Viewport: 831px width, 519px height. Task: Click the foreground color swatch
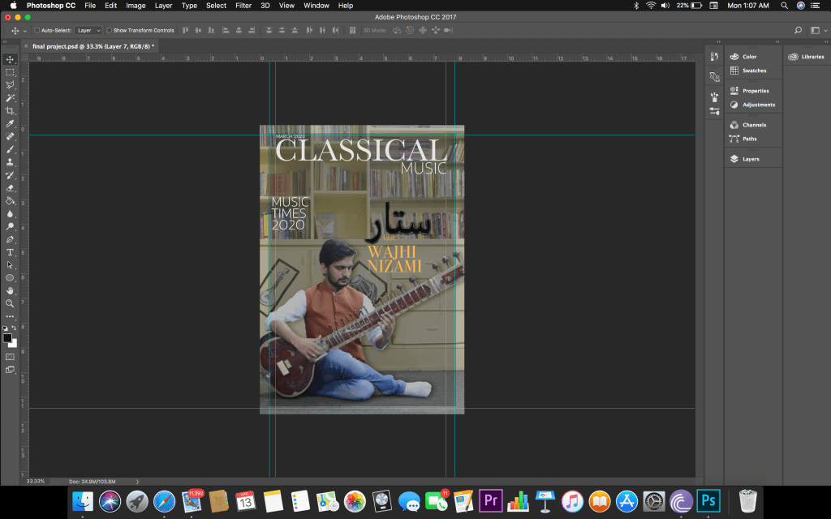(x=7, y=337)
